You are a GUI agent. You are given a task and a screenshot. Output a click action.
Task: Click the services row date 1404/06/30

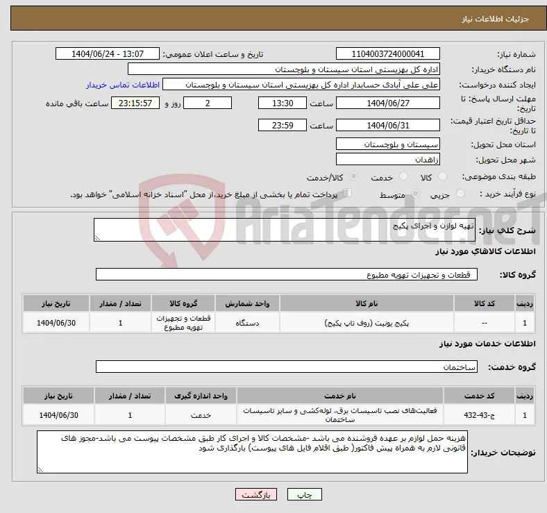tap(58, 415)
